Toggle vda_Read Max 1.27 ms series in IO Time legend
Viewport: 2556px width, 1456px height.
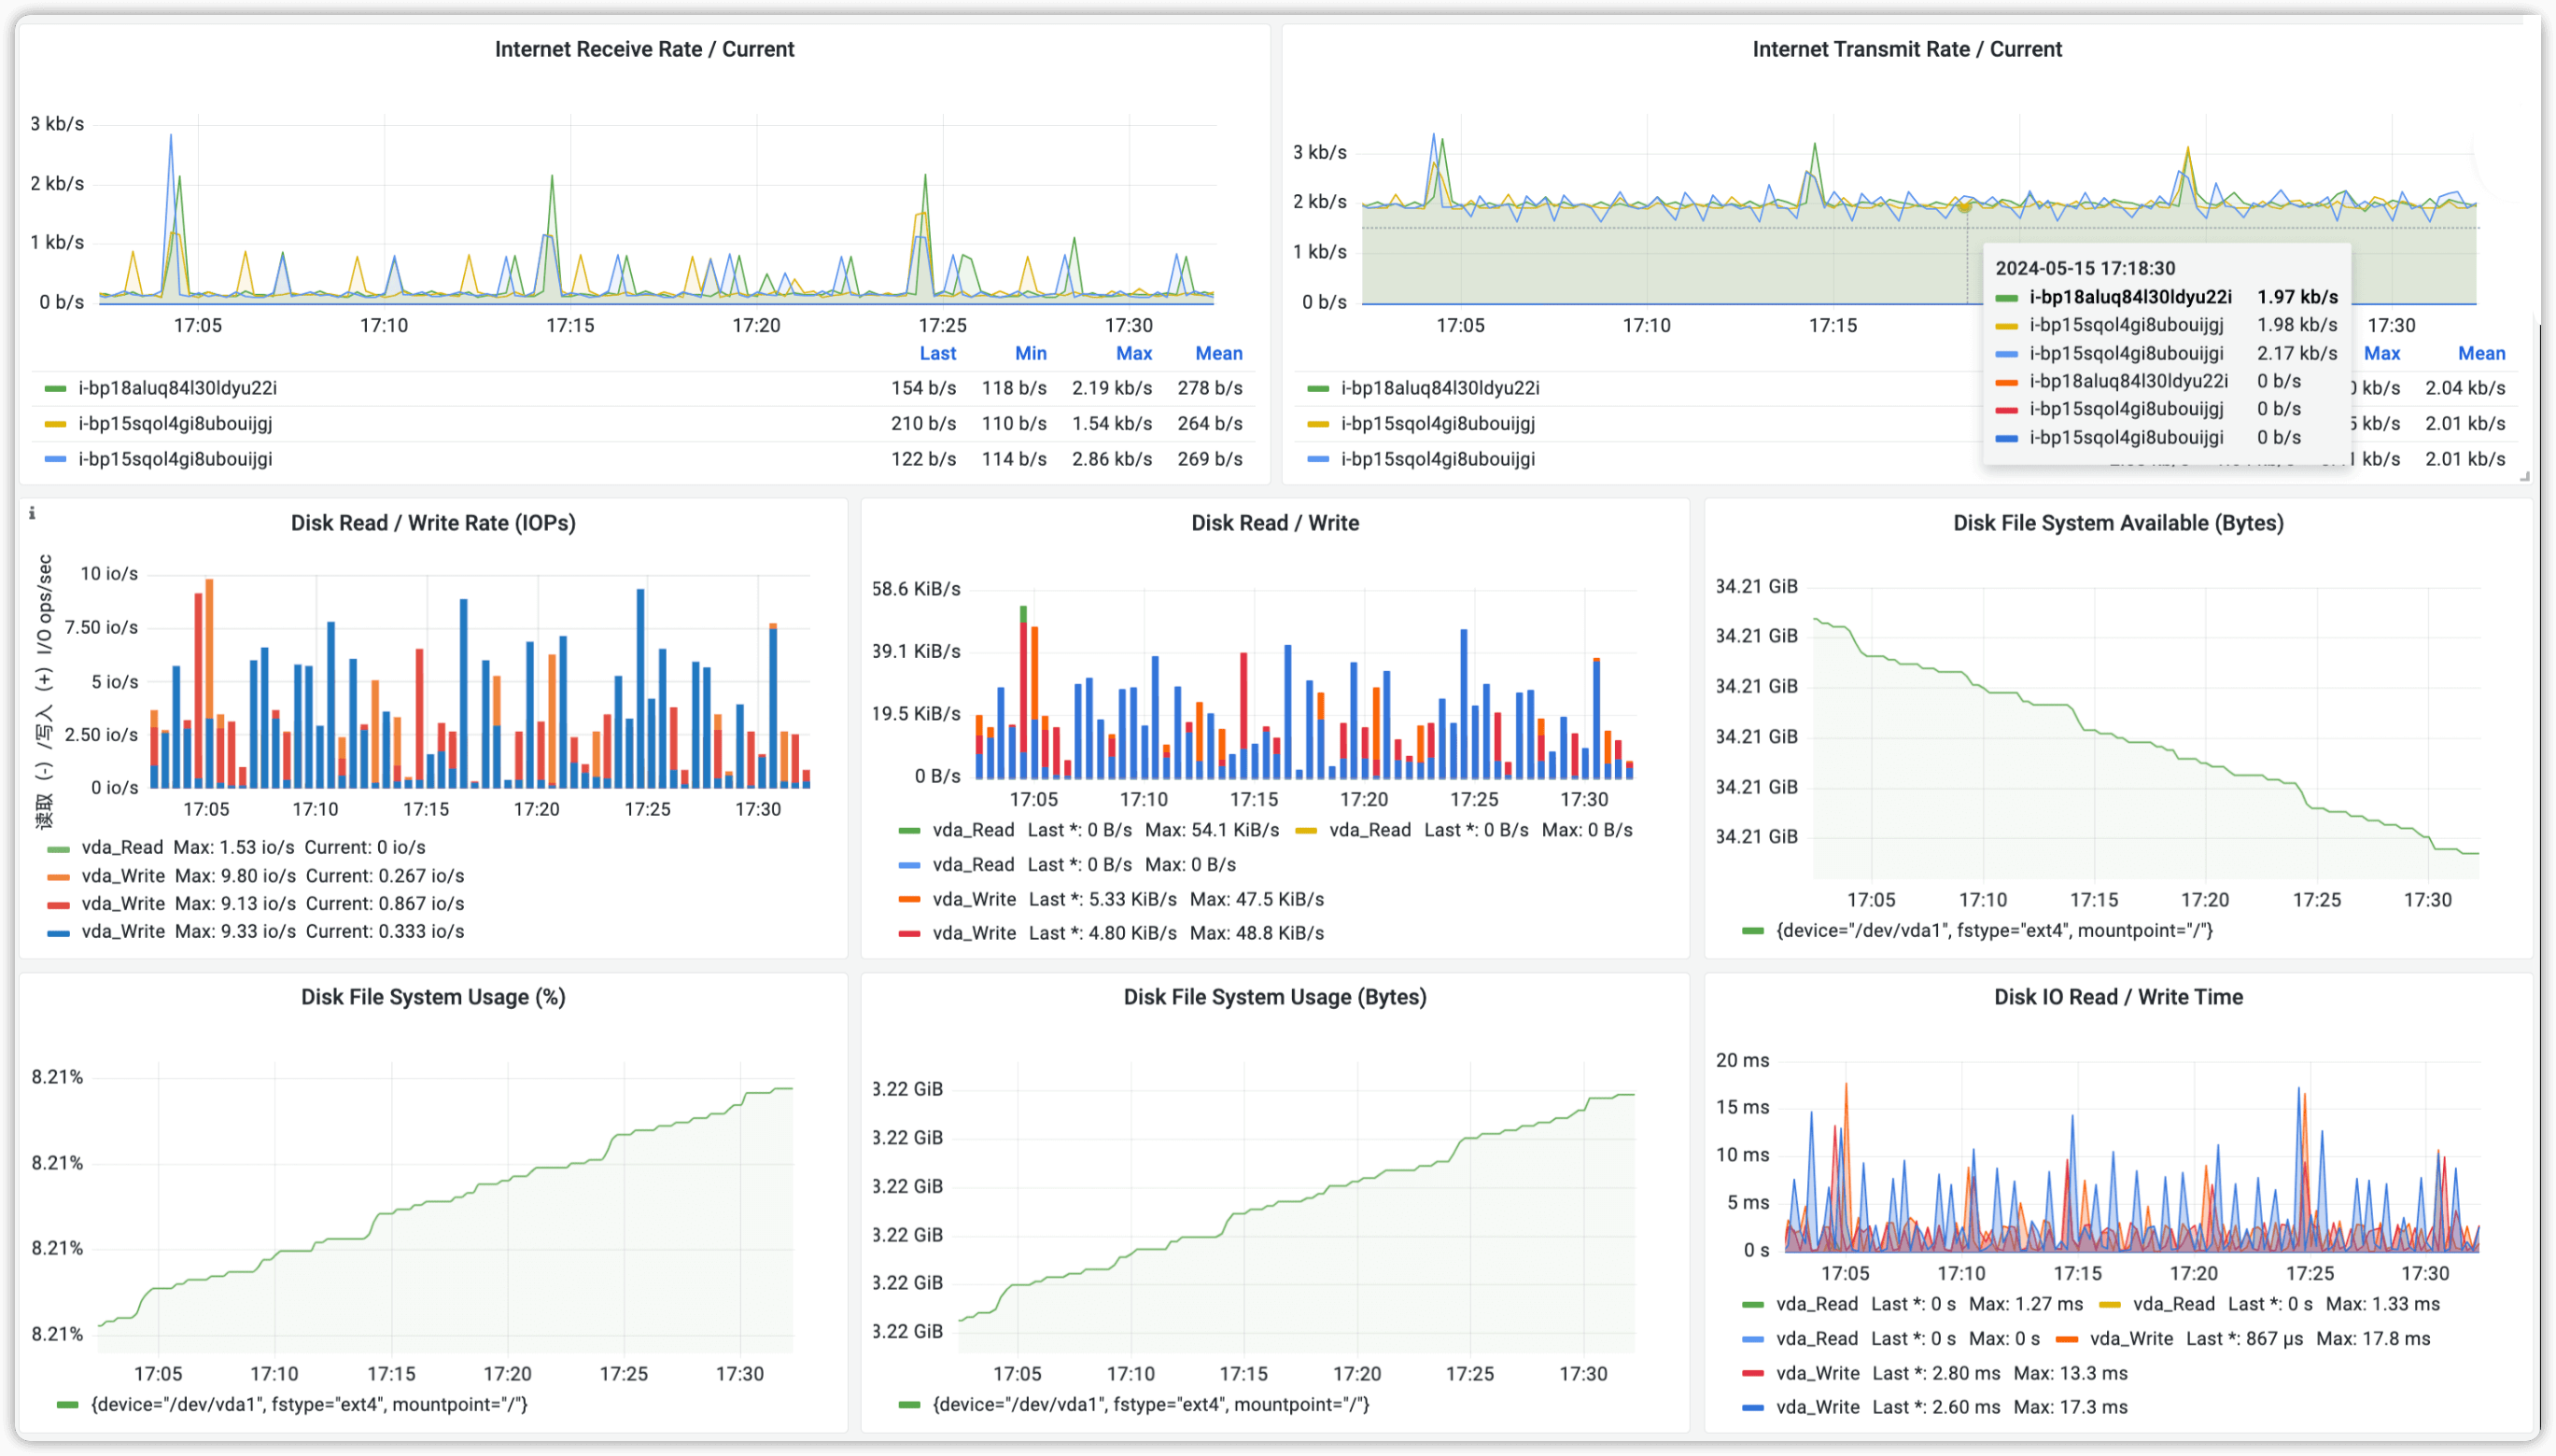1816,1304
